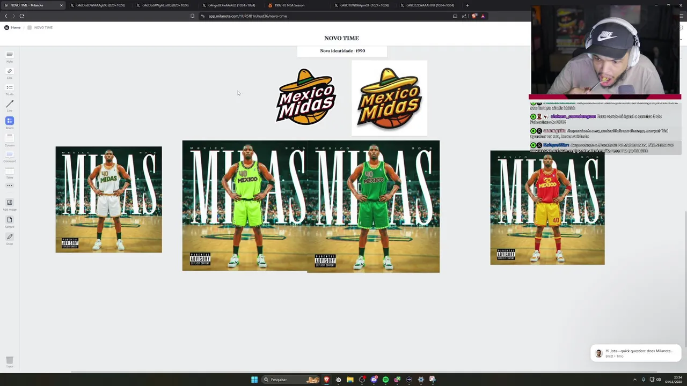
Task: Bookmark this page
Action: 193,16
